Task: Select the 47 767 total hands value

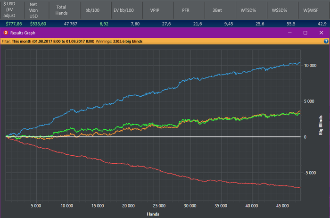Action: (71, 24)
